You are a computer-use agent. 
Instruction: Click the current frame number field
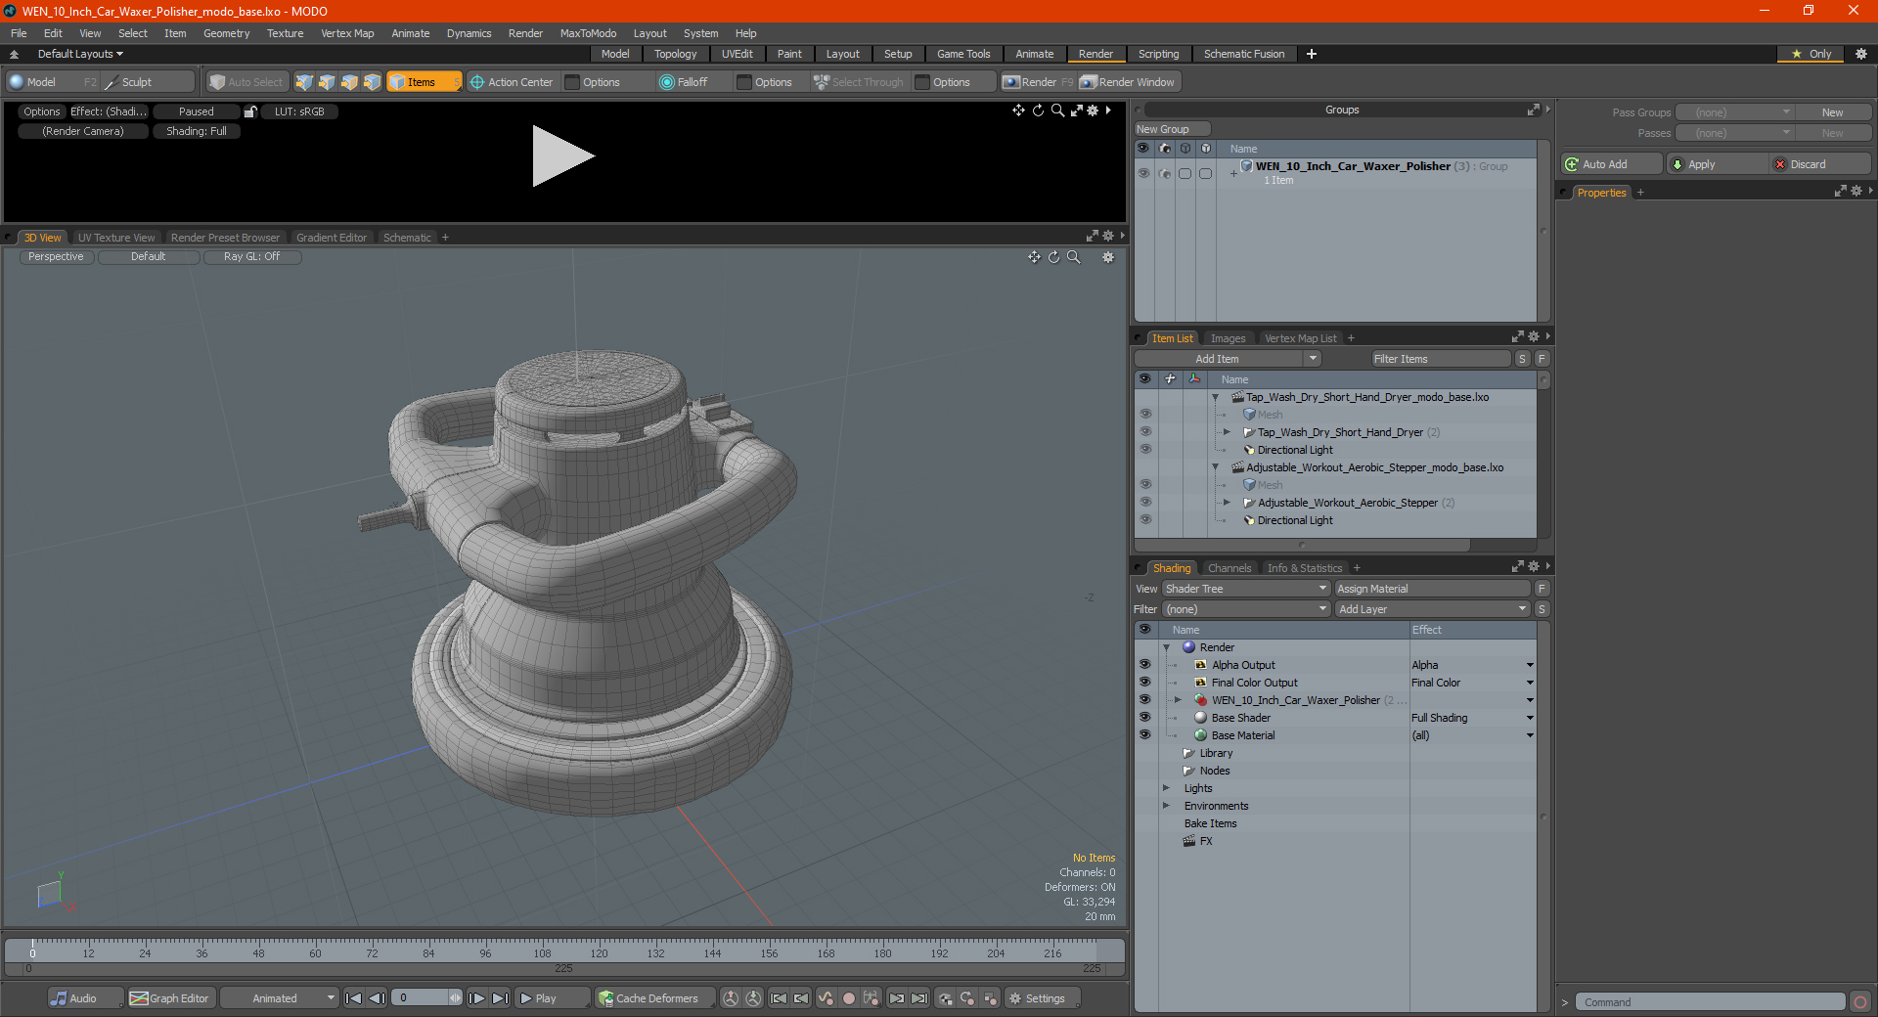click(x=423, y=998)
